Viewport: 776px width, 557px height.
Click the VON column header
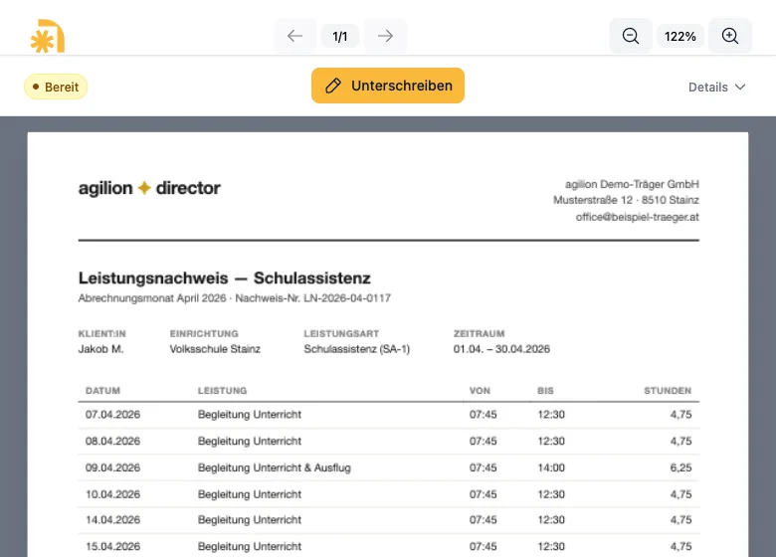click(481, 391)
